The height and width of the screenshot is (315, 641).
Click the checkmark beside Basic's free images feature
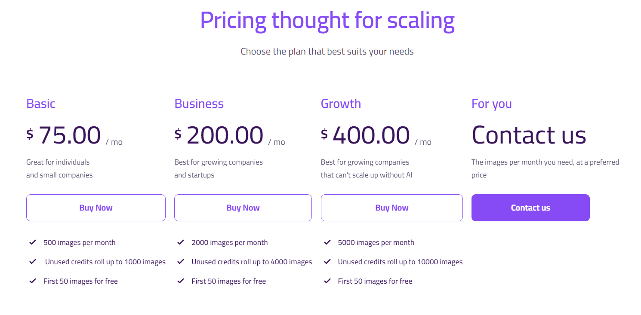[x=32, y=281]
